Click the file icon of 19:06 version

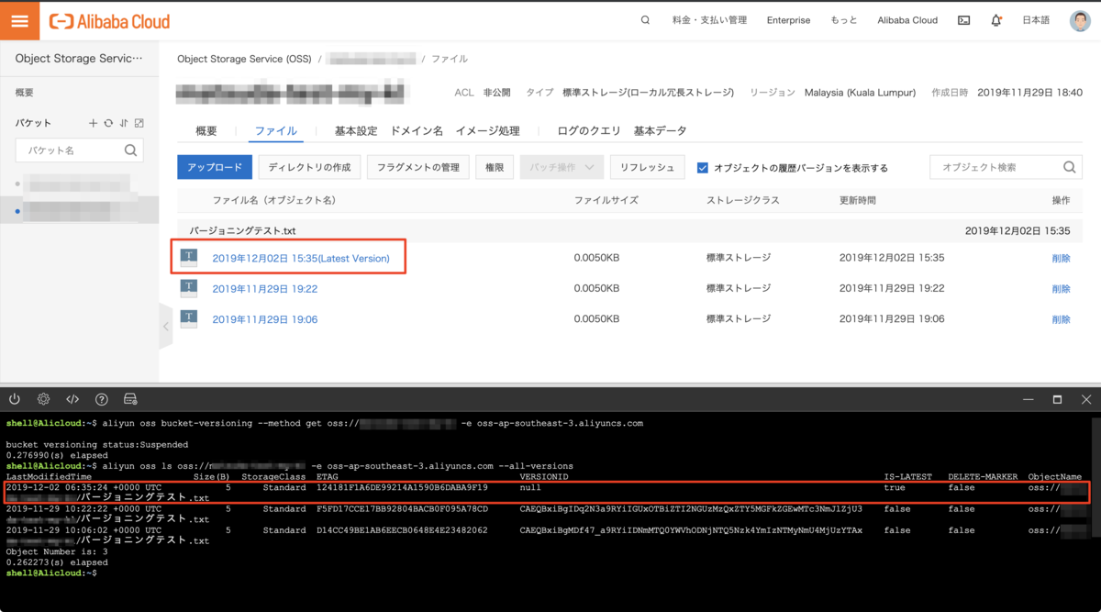(188, 318)
